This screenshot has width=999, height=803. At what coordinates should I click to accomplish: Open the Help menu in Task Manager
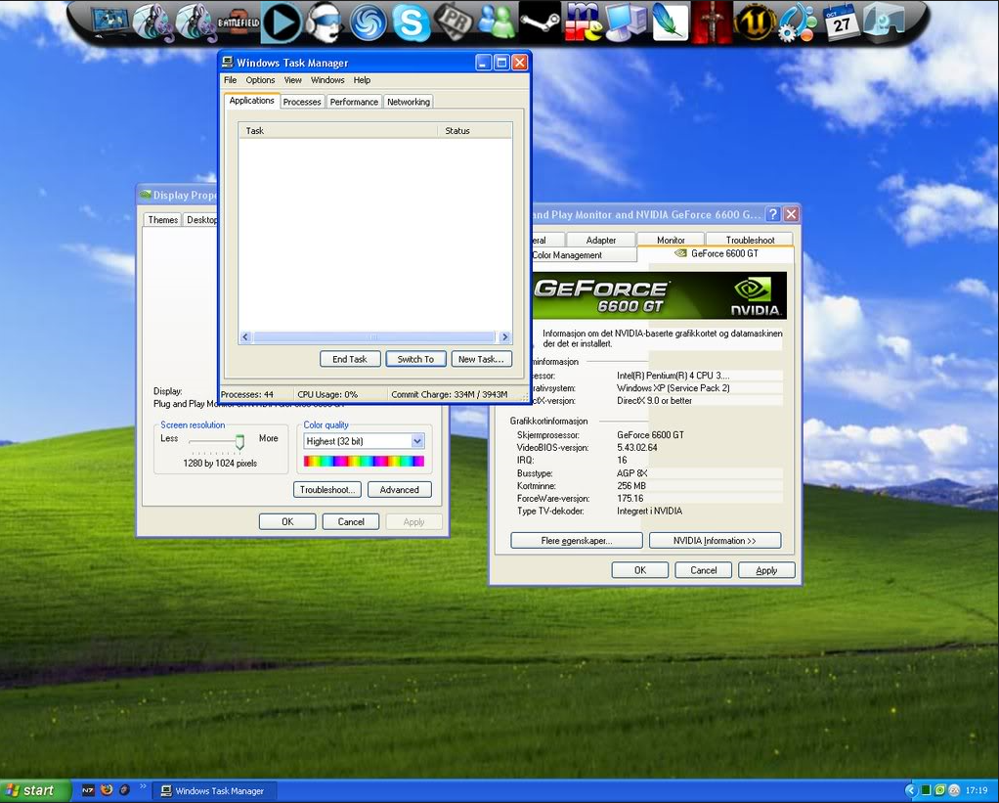(362, 79)
